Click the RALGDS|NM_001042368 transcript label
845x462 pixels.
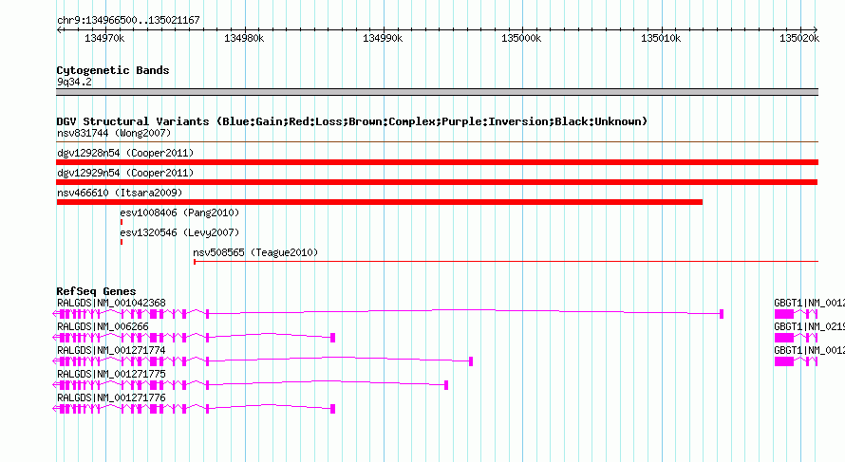[111, 304]
